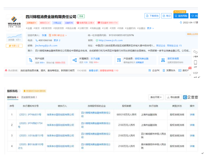
Task: Click case number (2021)沪74执831号
Action: pyautogui.click(x=30, y=115)
